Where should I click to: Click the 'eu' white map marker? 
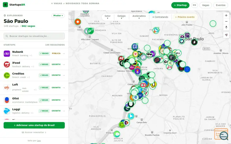click(178, 53)
